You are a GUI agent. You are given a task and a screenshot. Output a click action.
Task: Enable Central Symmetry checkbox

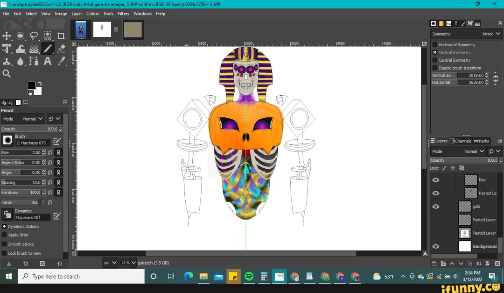(435, 60)
